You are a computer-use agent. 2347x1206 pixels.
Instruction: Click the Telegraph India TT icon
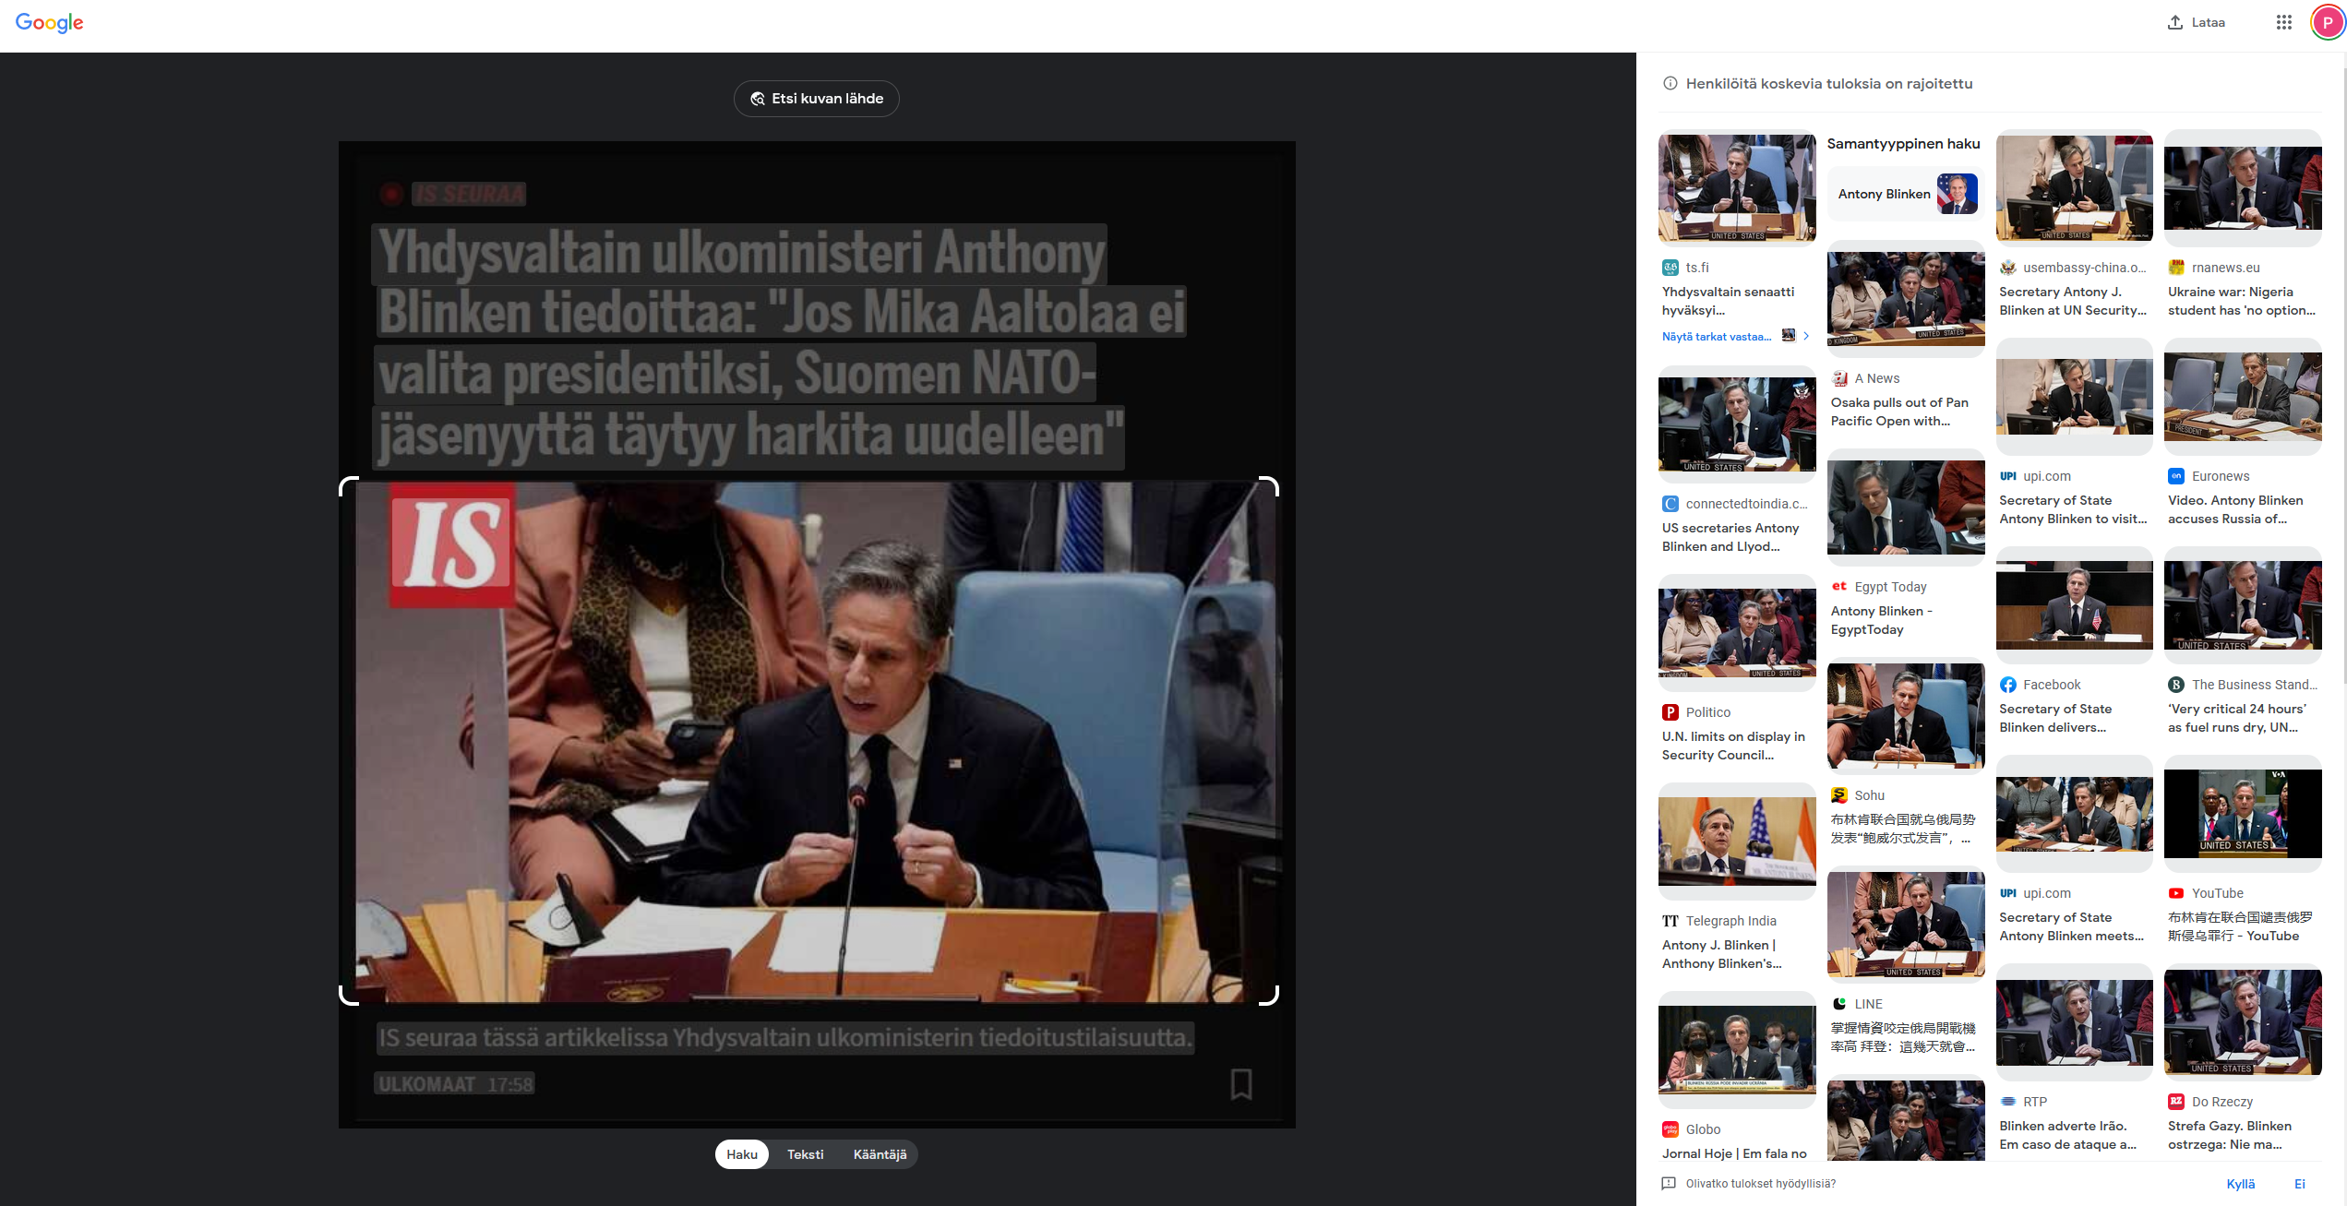pos(1670,921)
